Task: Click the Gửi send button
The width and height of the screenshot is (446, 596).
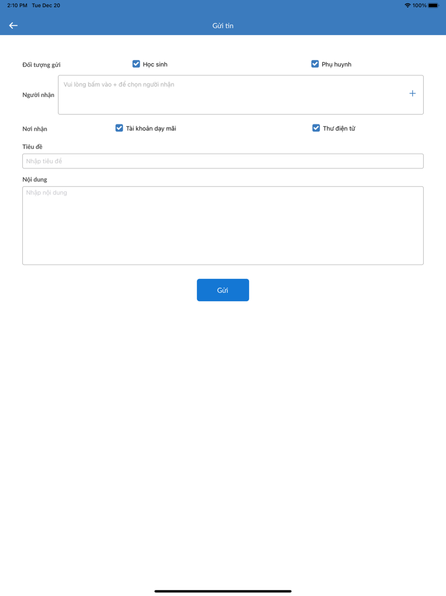Action: pyautogui.click(x=223, y=290)
